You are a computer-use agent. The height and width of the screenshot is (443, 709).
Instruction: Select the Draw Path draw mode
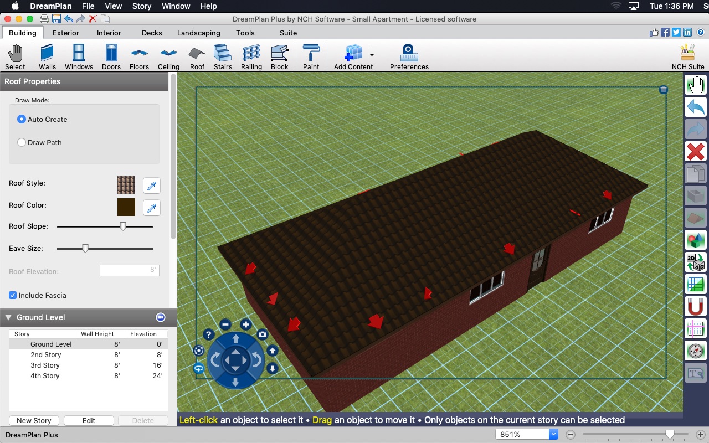22,142
